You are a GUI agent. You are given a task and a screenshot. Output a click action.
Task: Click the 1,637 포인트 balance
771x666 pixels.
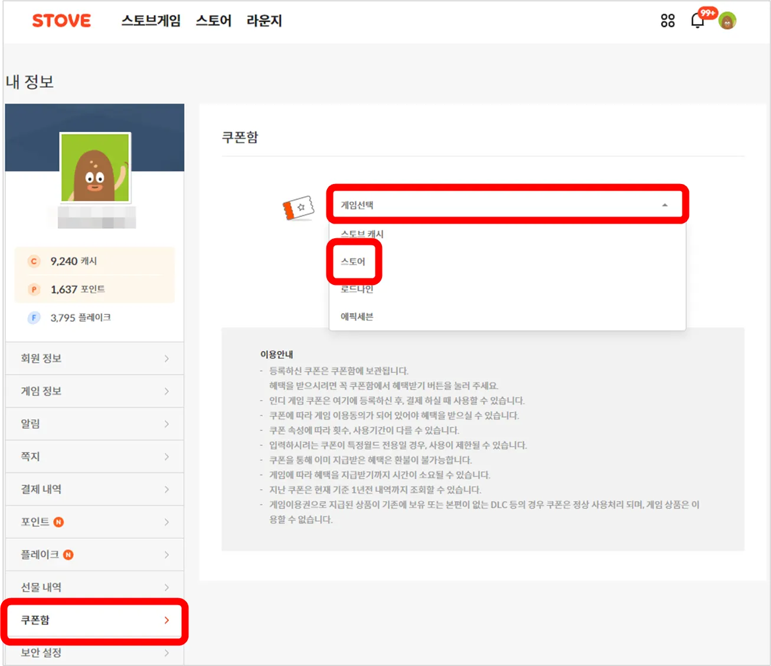coord(78,290)
